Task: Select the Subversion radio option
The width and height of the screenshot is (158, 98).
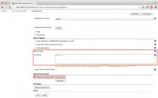Action: point(35,35)
